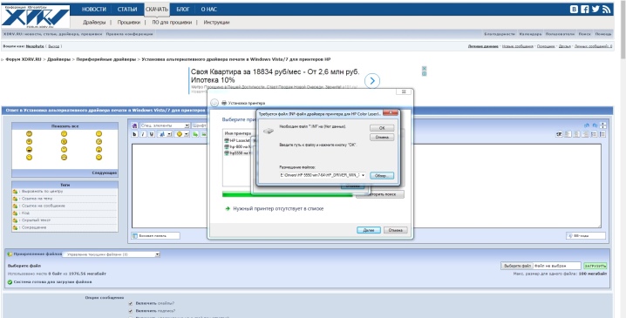626x318 pixels.
Task: Open the О НАС menu tab
Action: (x=208, y=10)
